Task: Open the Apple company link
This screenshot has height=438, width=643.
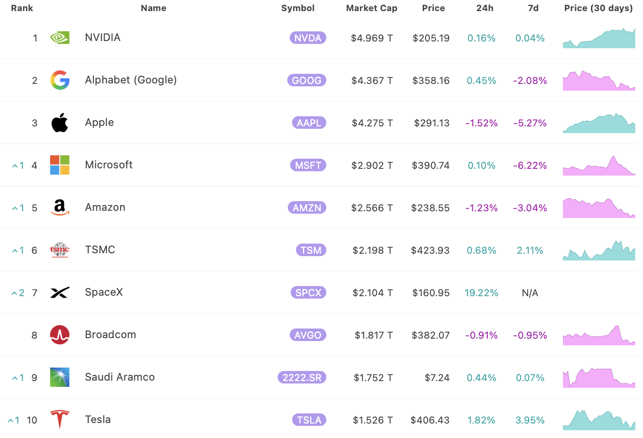Action: [99, 123]
